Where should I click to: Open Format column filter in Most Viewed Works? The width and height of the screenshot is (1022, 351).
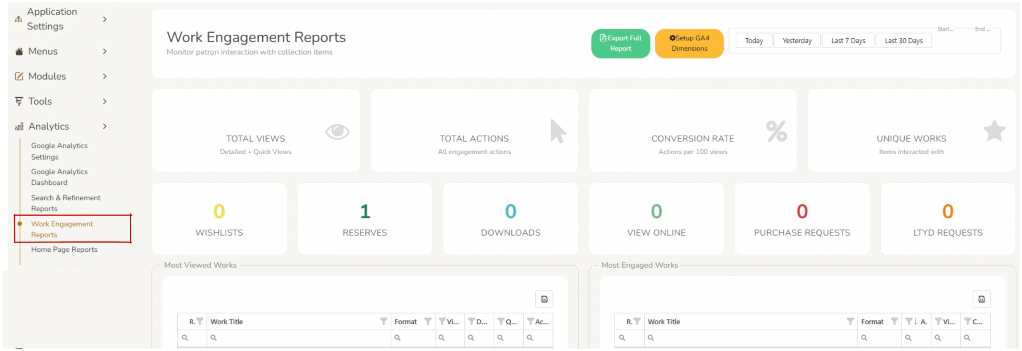[428, 321]
